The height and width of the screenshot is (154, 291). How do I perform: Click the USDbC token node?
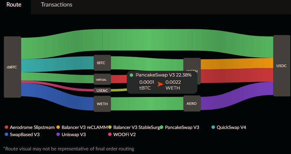(x=102, y=91)
